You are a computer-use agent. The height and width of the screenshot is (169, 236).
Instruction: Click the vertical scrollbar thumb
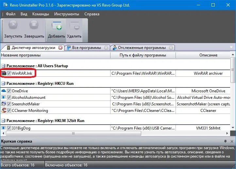click(x=233, y=70)
